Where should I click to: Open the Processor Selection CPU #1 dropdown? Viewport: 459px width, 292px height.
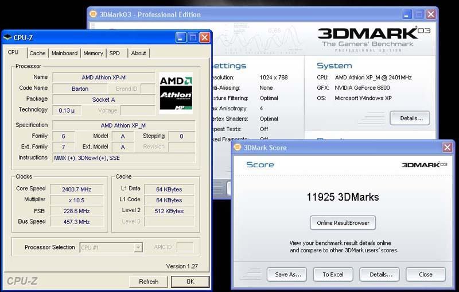click(111, 247)
